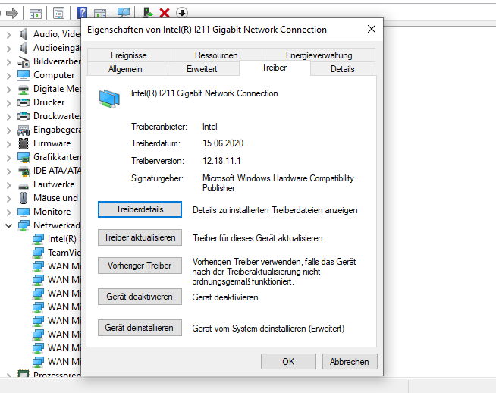Switch to the Allgemein tab
496x393 pixels.
click(x=125, y=69)
